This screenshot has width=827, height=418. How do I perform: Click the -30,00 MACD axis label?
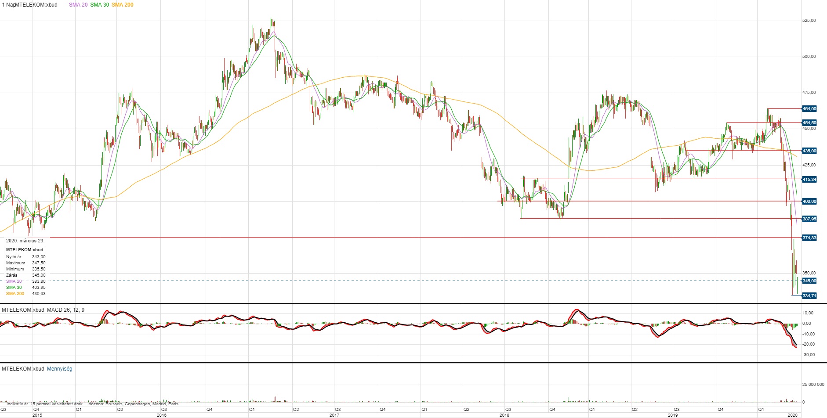click(808, 355)
